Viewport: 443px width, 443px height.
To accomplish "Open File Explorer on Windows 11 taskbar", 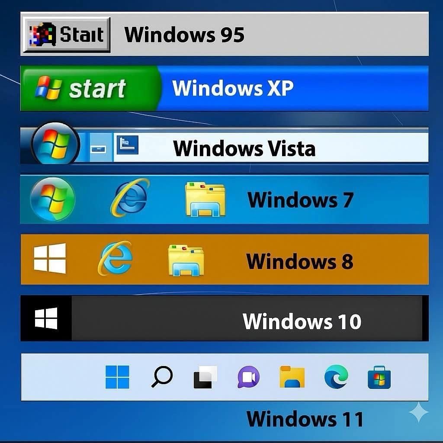I will [x=292, y=377].
